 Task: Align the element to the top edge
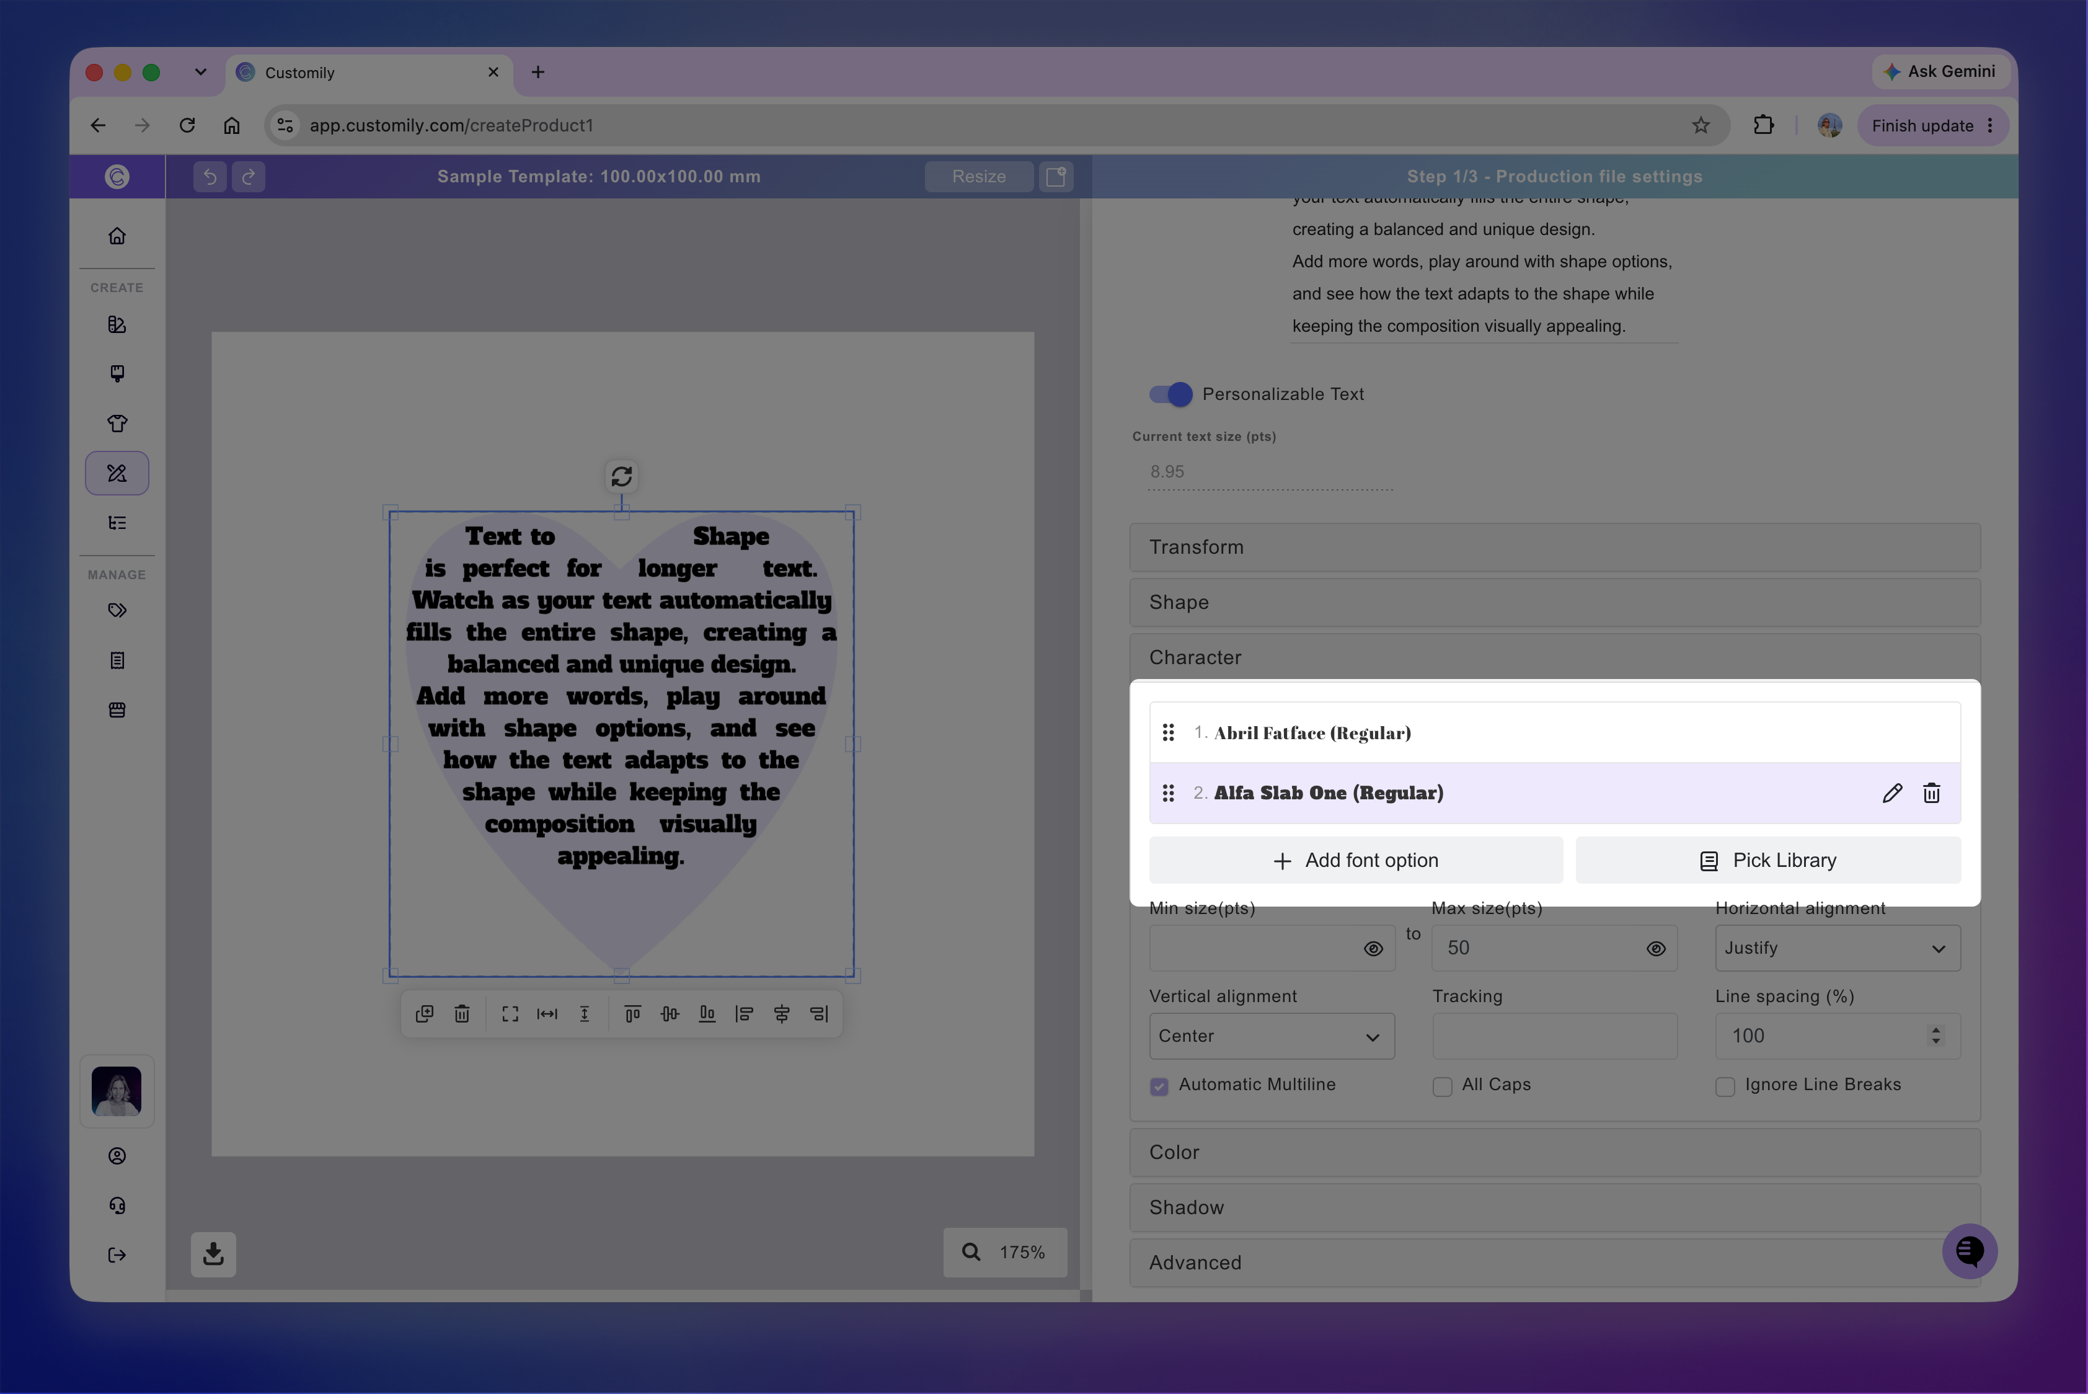[x=632, y=1013]
